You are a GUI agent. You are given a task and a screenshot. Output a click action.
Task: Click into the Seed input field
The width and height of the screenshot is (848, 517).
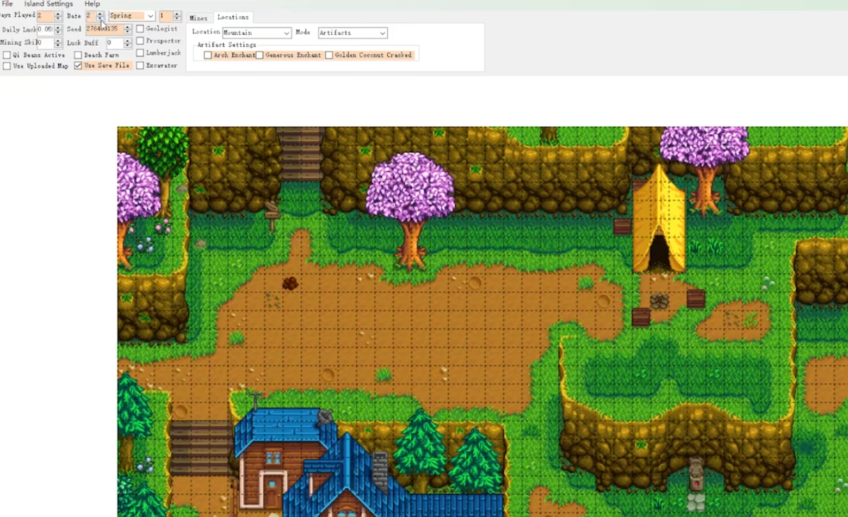pos(103,29)
